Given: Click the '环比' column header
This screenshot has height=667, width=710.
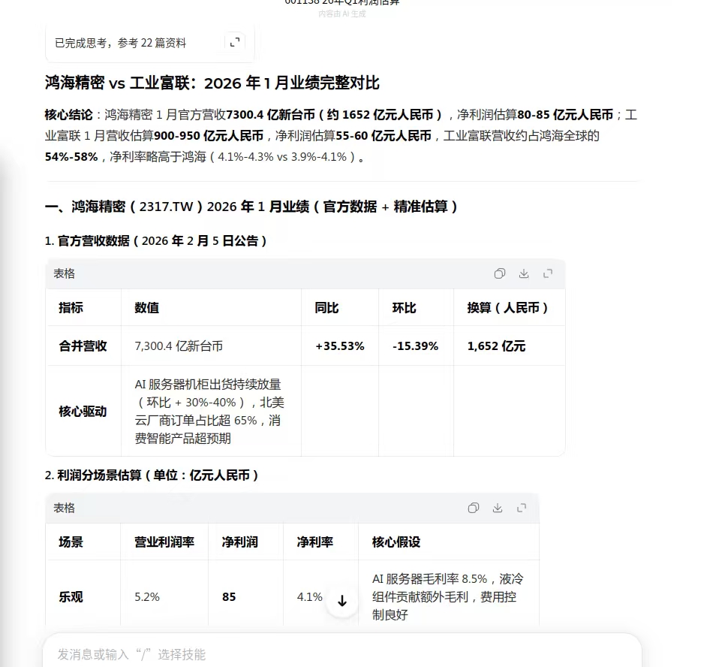Looking at the screenshot, I should tap(404, 308).
